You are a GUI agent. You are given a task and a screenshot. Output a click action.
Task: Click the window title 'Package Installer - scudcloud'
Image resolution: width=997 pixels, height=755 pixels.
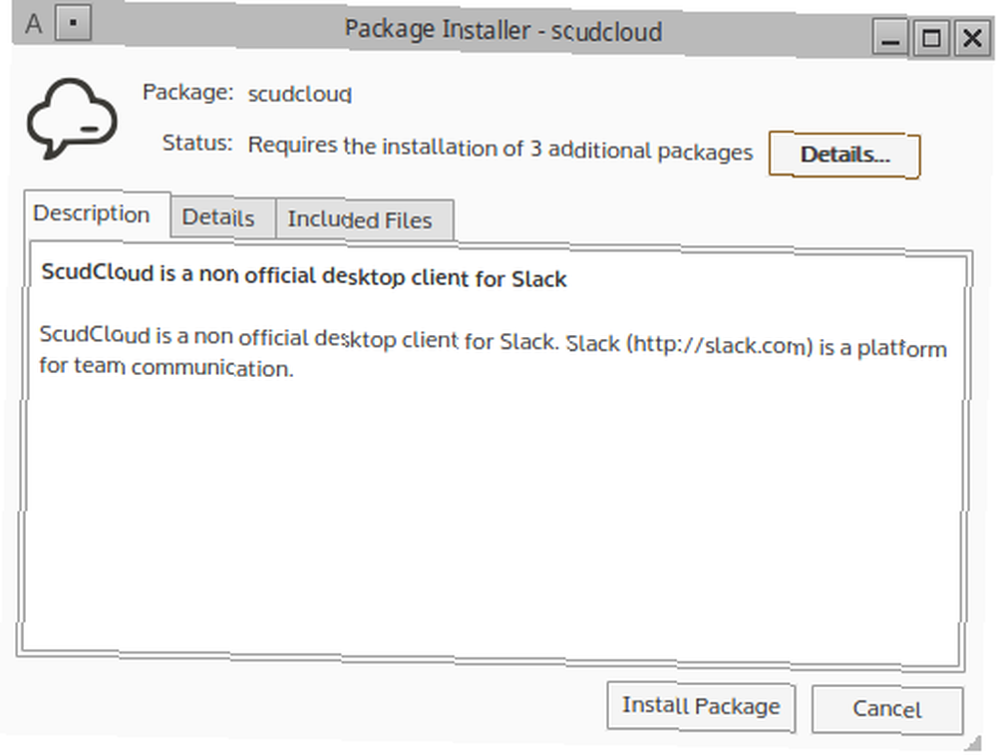pyautogui.click(x=502, y=30)
